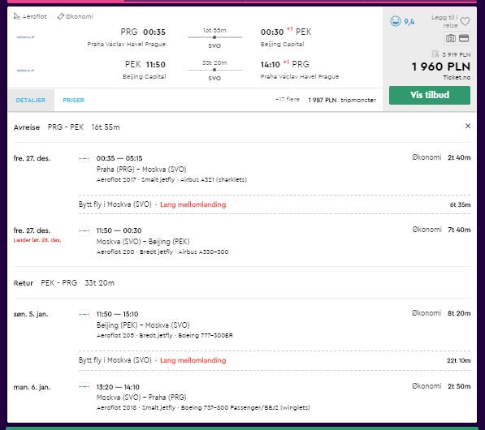Click 'Avreise PRG - PEK' heading
485x430 pixels.
(49, 127)
